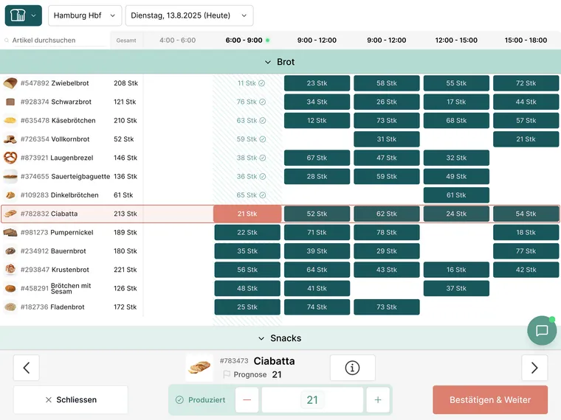Toggle the completed 63 Stk Käsebrötchen cell
Image resolution: width=561 pixels, height=420 pixels.
[x=251, y=120]
